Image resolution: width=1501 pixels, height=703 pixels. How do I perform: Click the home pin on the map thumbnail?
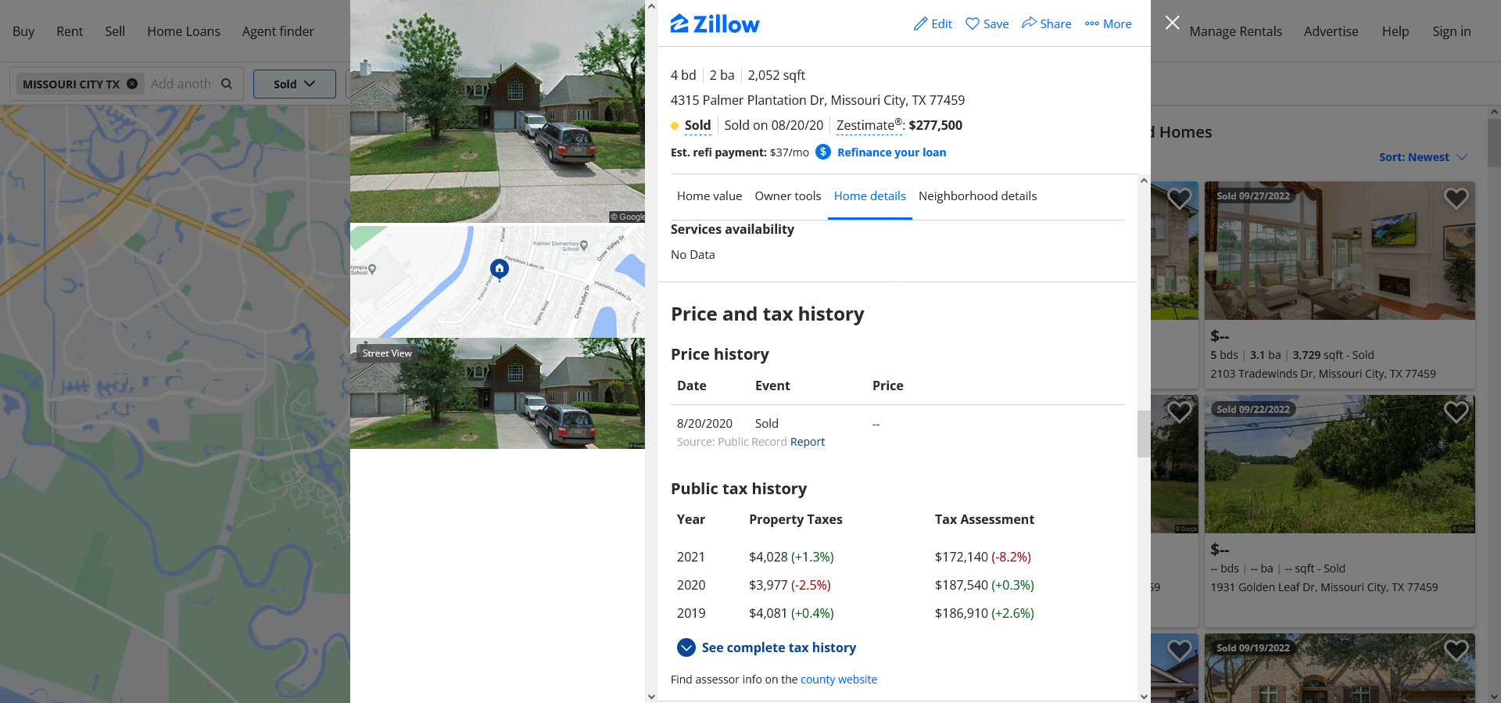pos(500,269)
